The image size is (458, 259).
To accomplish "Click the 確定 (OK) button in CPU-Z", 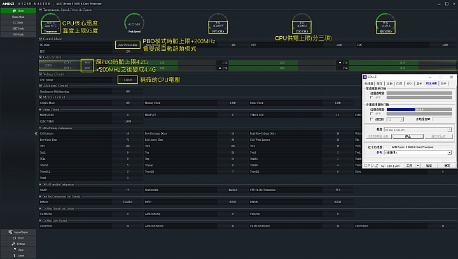I will click(447, 166).
